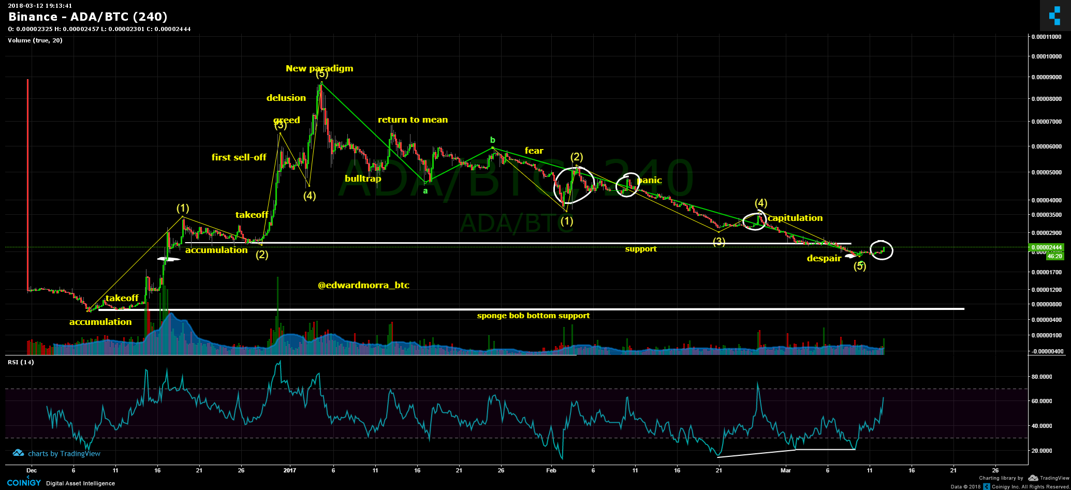
Task: Click the green wave label 'b'
Action: click(x=493, y=140)
